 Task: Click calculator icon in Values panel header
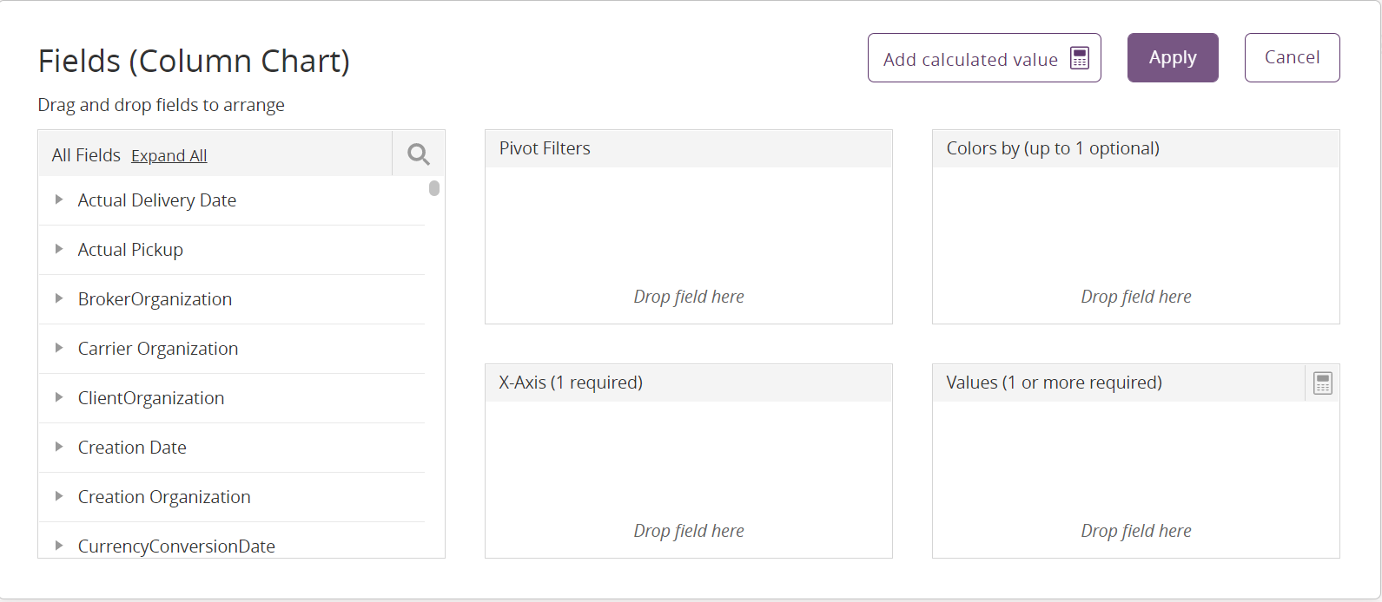[1322, 383]
